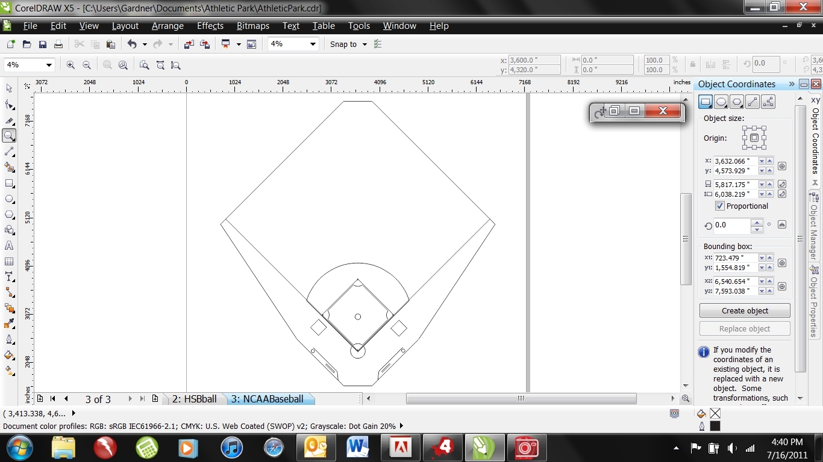Open the Bitmaps menu

[x=252, y=26]
